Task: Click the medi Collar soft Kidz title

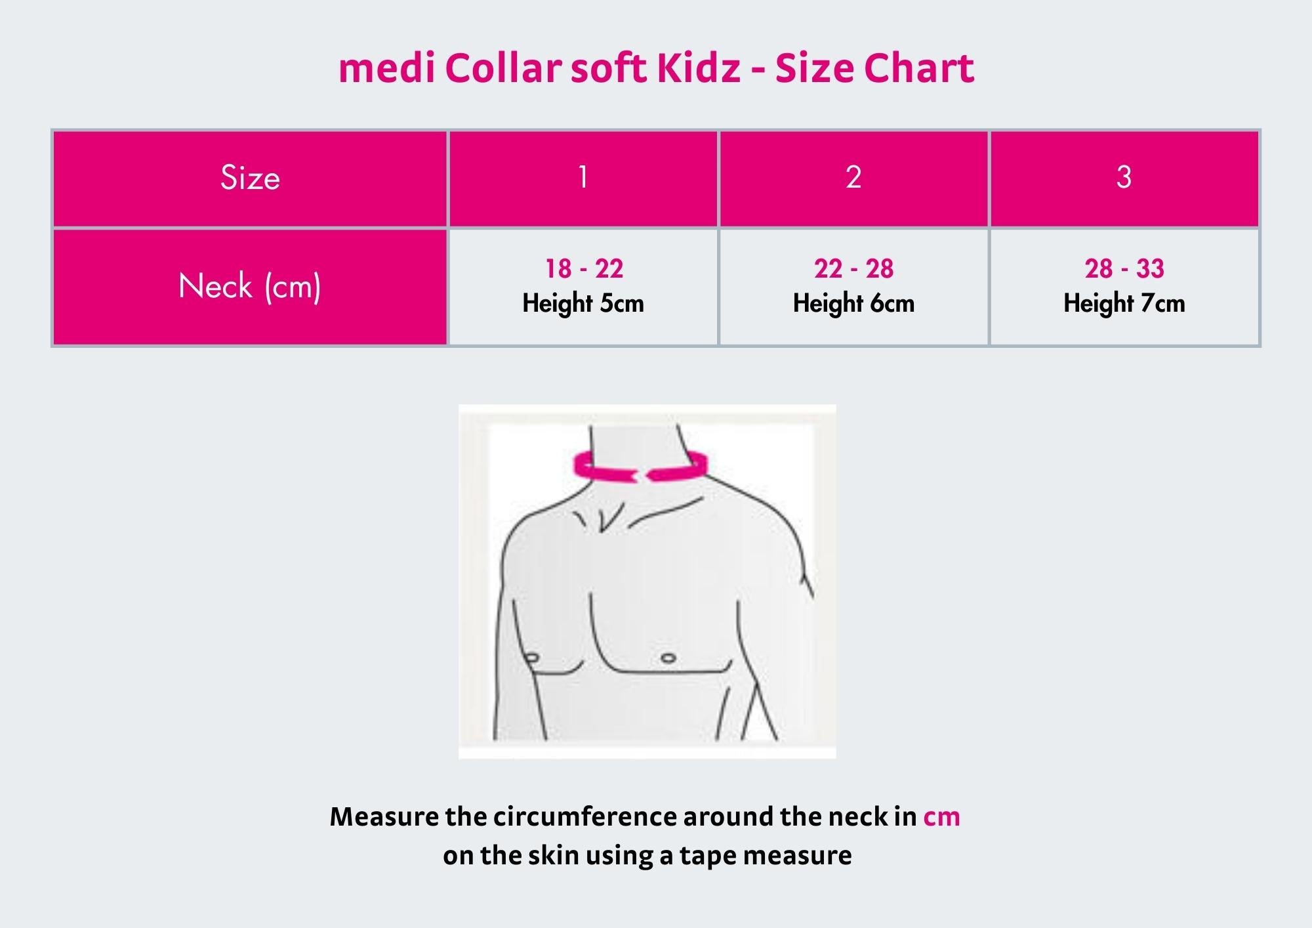Action: [x=656, y=68]
